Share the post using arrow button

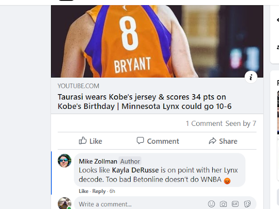point(223,141)
